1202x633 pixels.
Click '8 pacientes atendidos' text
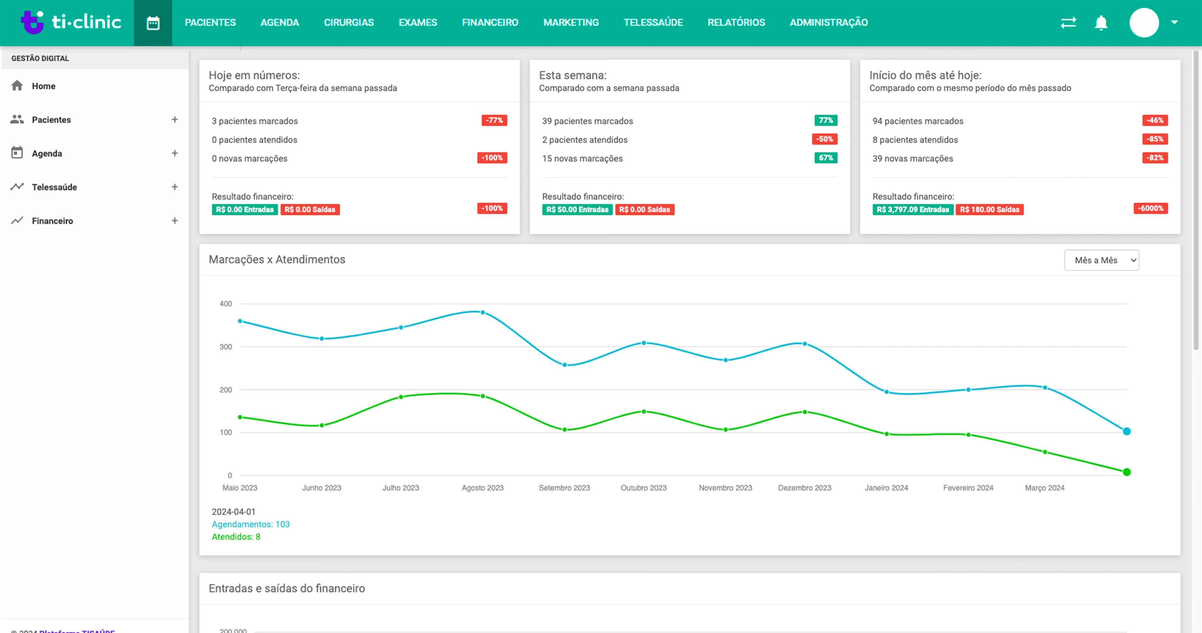(x=915, y=140)
